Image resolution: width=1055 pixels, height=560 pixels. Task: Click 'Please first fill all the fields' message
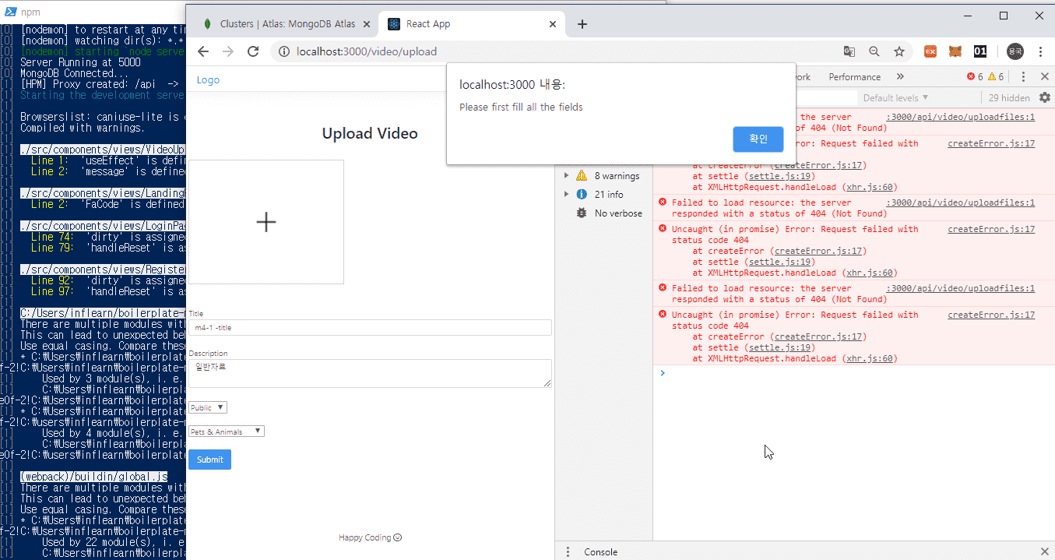521,107
